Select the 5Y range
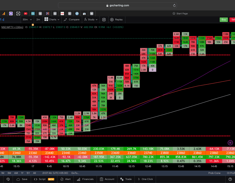 coord(28,173)
